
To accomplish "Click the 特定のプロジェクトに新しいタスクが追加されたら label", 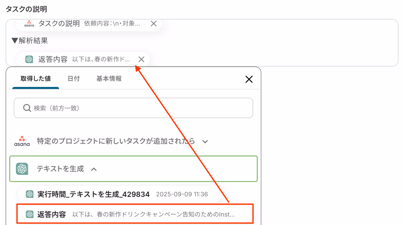I will (x=116, y=141).
